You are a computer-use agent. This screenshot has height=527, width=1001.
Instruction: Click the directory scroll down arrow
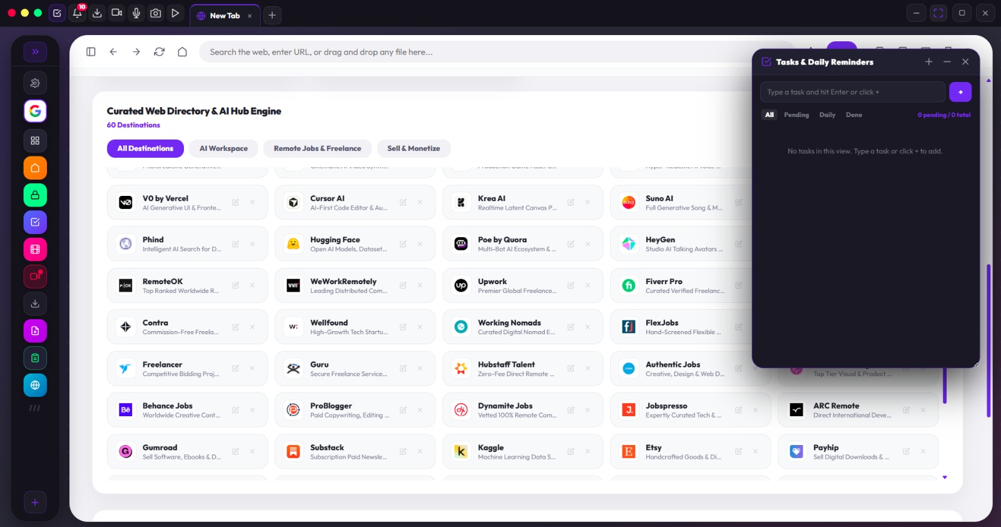point(945,478)
